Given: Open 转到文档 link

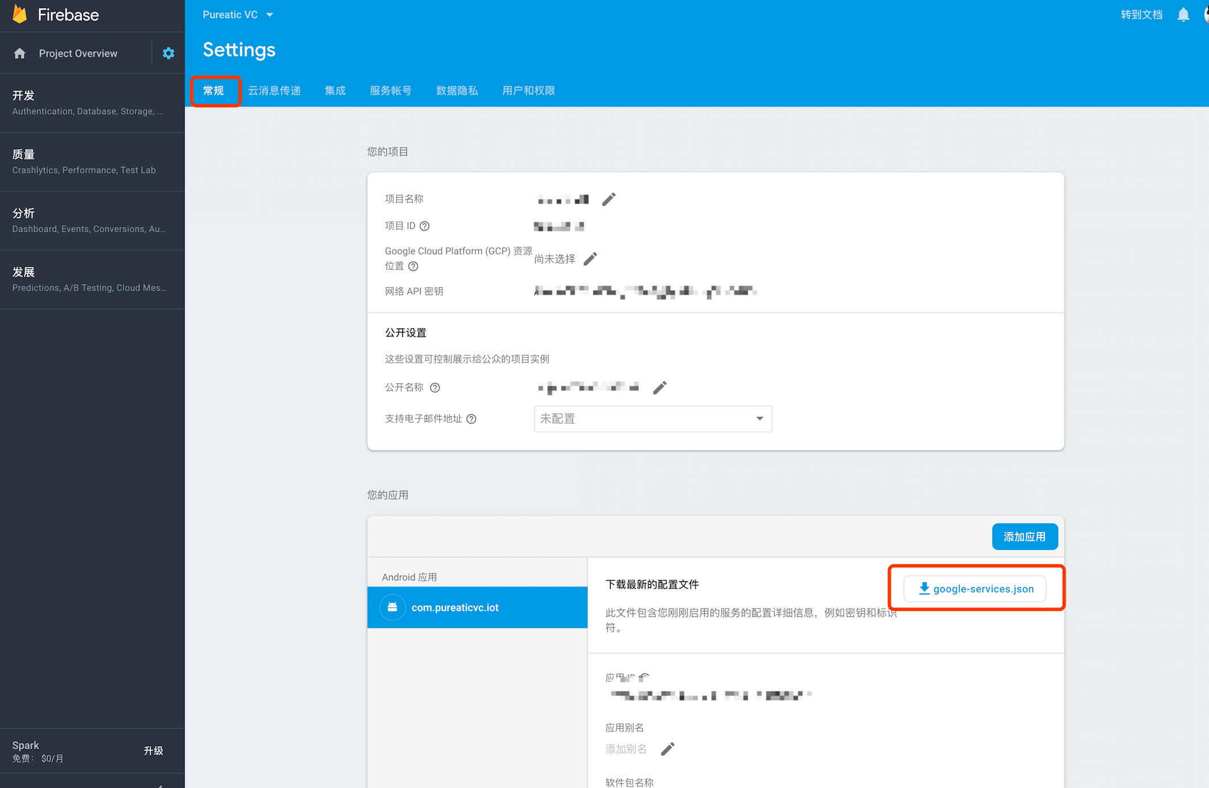Looking at the screenshot, I should 1141,15.
